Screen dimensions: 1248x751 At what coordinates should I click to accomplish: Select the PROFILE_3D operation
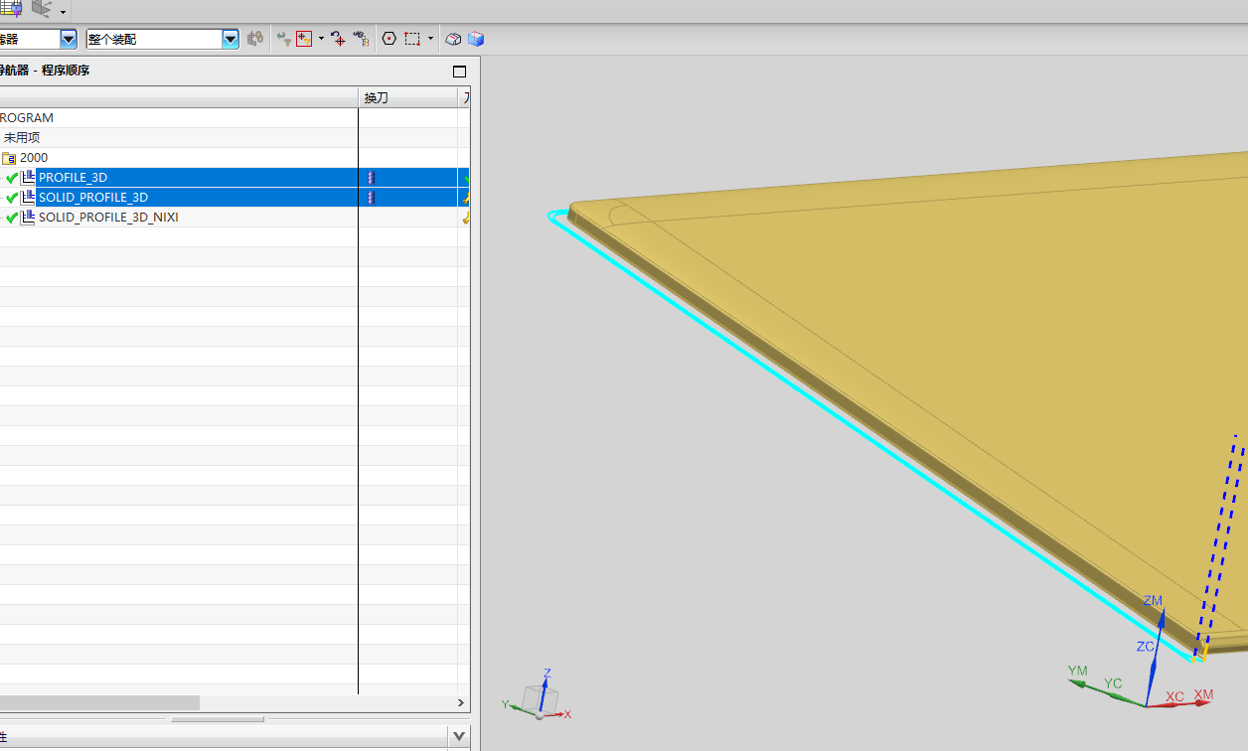(73, 177)
